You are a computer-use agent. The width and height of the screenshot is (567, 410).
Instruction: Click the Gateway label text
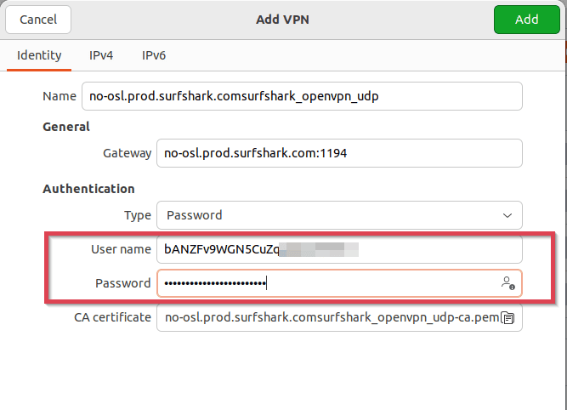coord(126,154)
